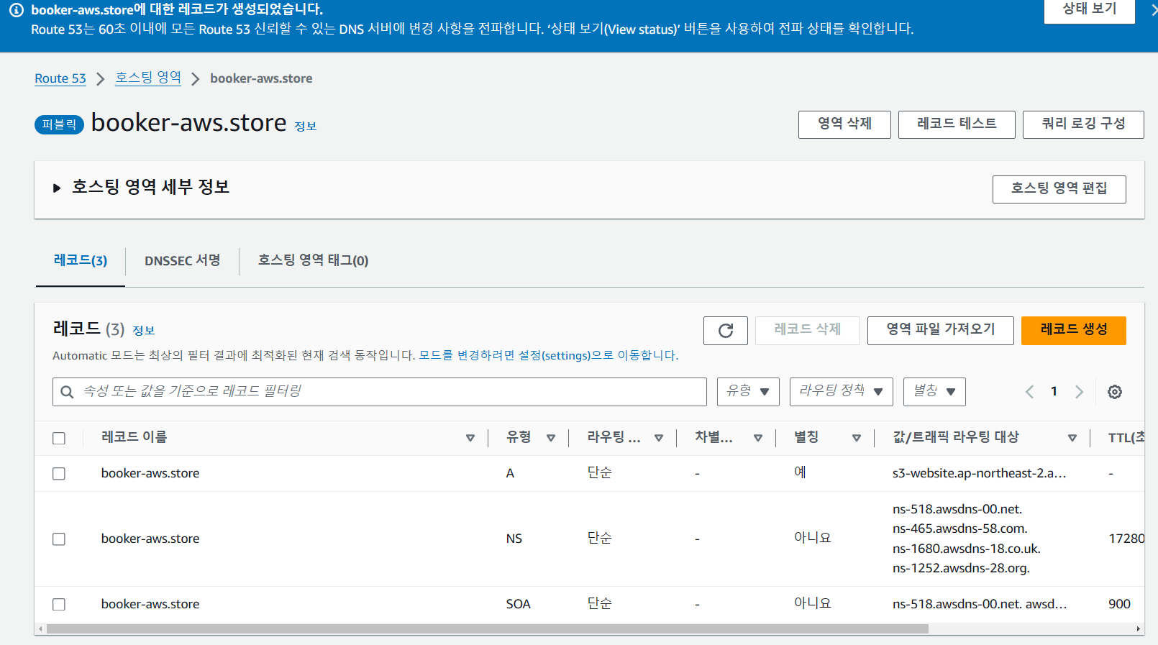Viewport: 1158px width, 645px height.
Task: Open the 별칭 filter dropdown
Action: 934,392
